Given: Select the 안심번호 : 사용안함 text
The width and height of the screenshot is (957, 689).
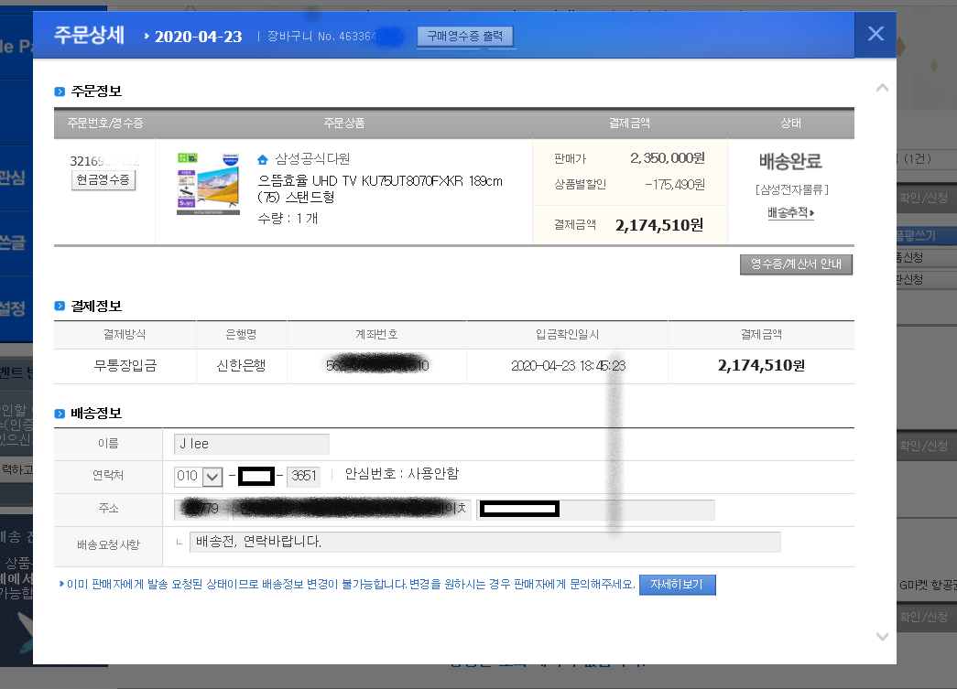Looking at the screenshot, I should coord(402,474).
